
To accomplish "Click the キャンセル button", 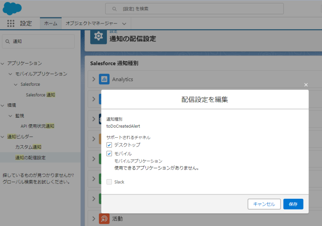I will (264, 204).
